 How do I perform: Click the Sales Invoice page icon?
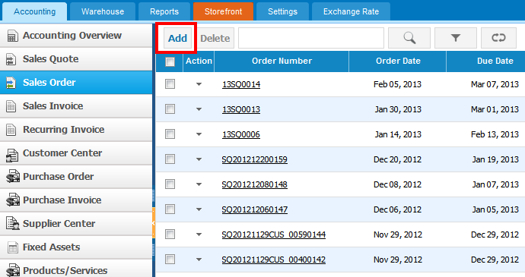click(x=11, y=106)
